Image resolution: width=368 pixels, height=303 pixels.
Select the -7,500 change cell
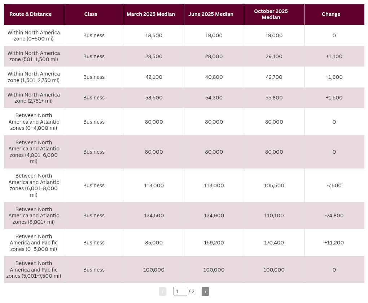(334, 185)
